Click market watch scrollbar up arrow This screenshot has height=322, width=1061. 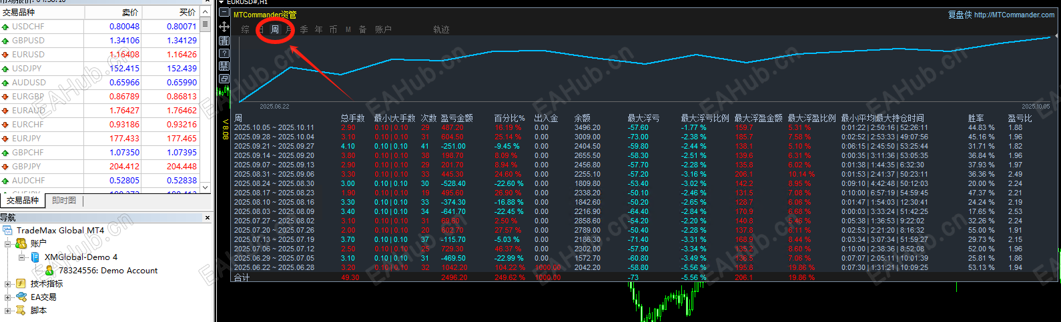pos(206,12)
